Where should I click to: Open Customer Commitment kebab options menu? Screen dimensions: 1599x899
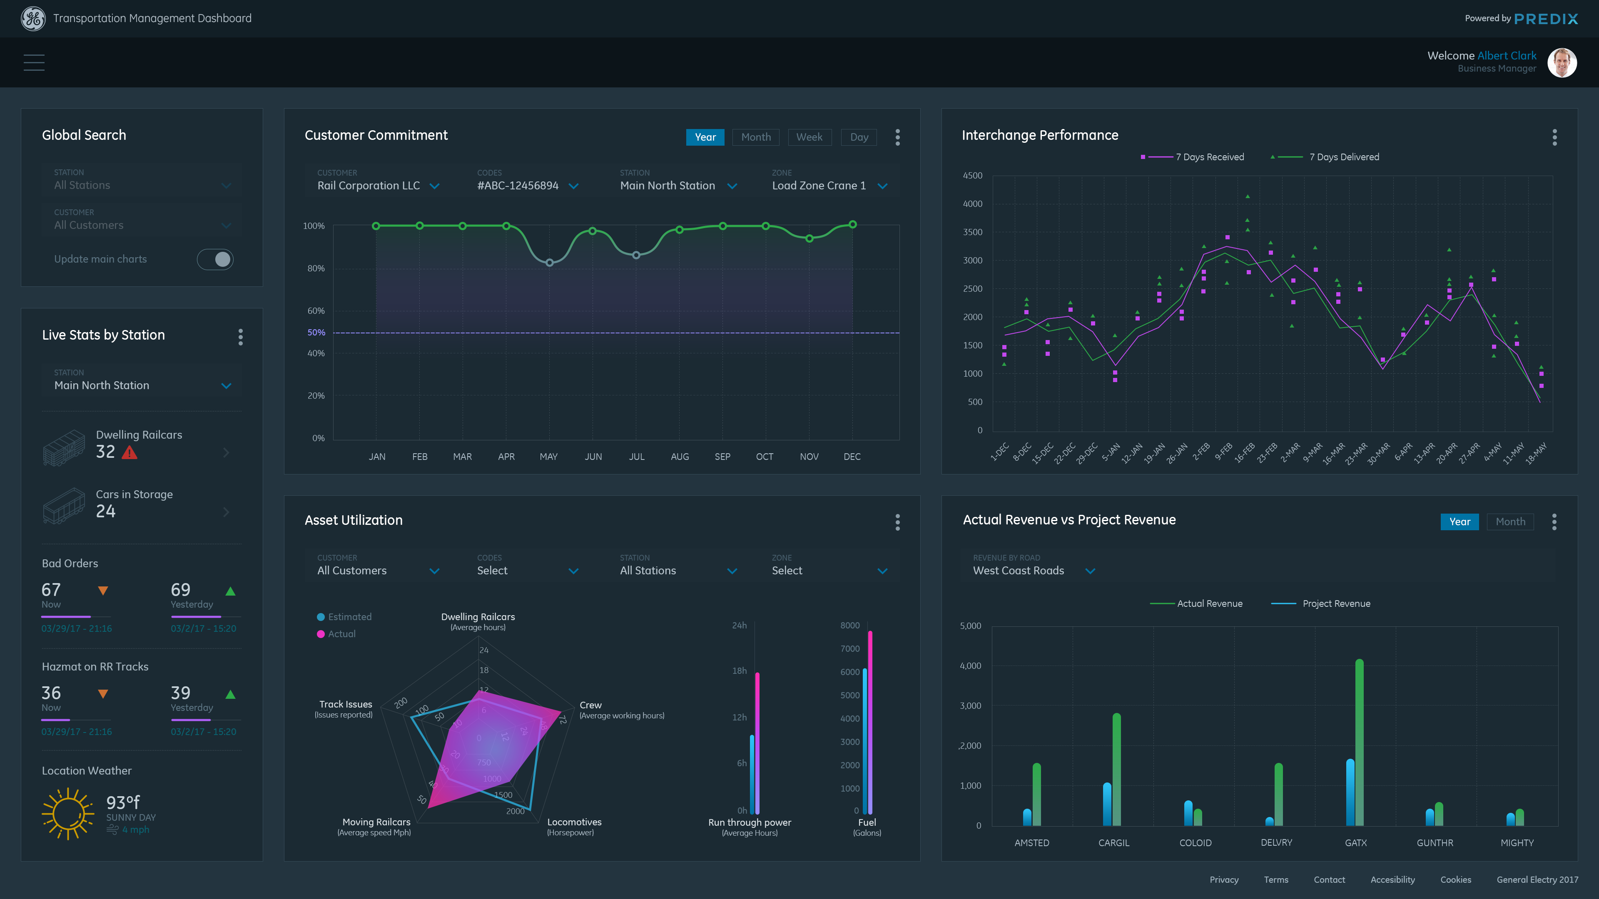pyautogui.click(x=897, y=137)
